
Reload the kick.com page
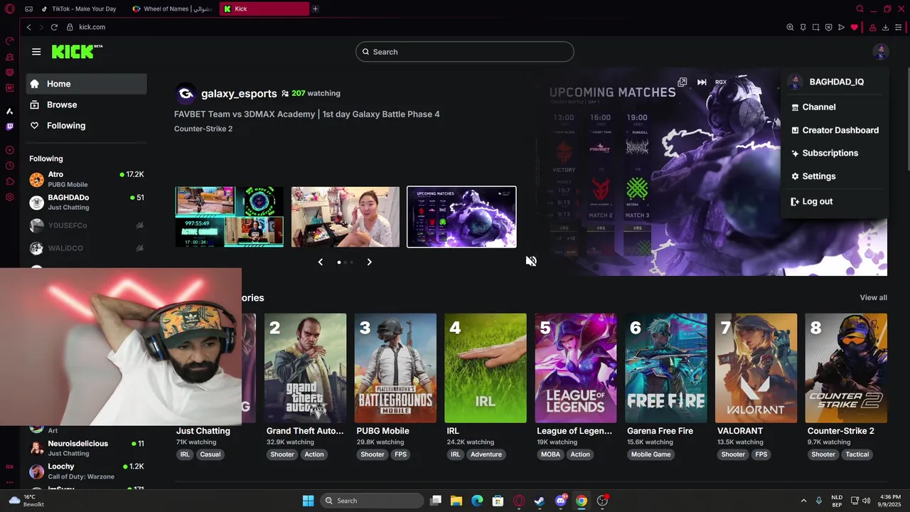click(x=54, y=27)
